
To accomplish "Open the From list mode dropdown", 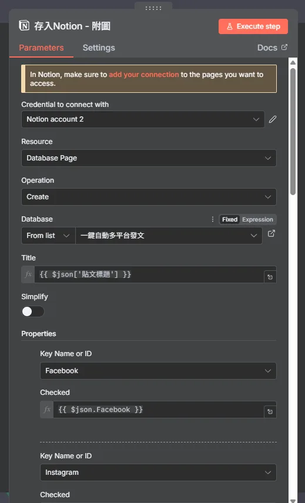I will pyautogui.click(x=48, y=236).
